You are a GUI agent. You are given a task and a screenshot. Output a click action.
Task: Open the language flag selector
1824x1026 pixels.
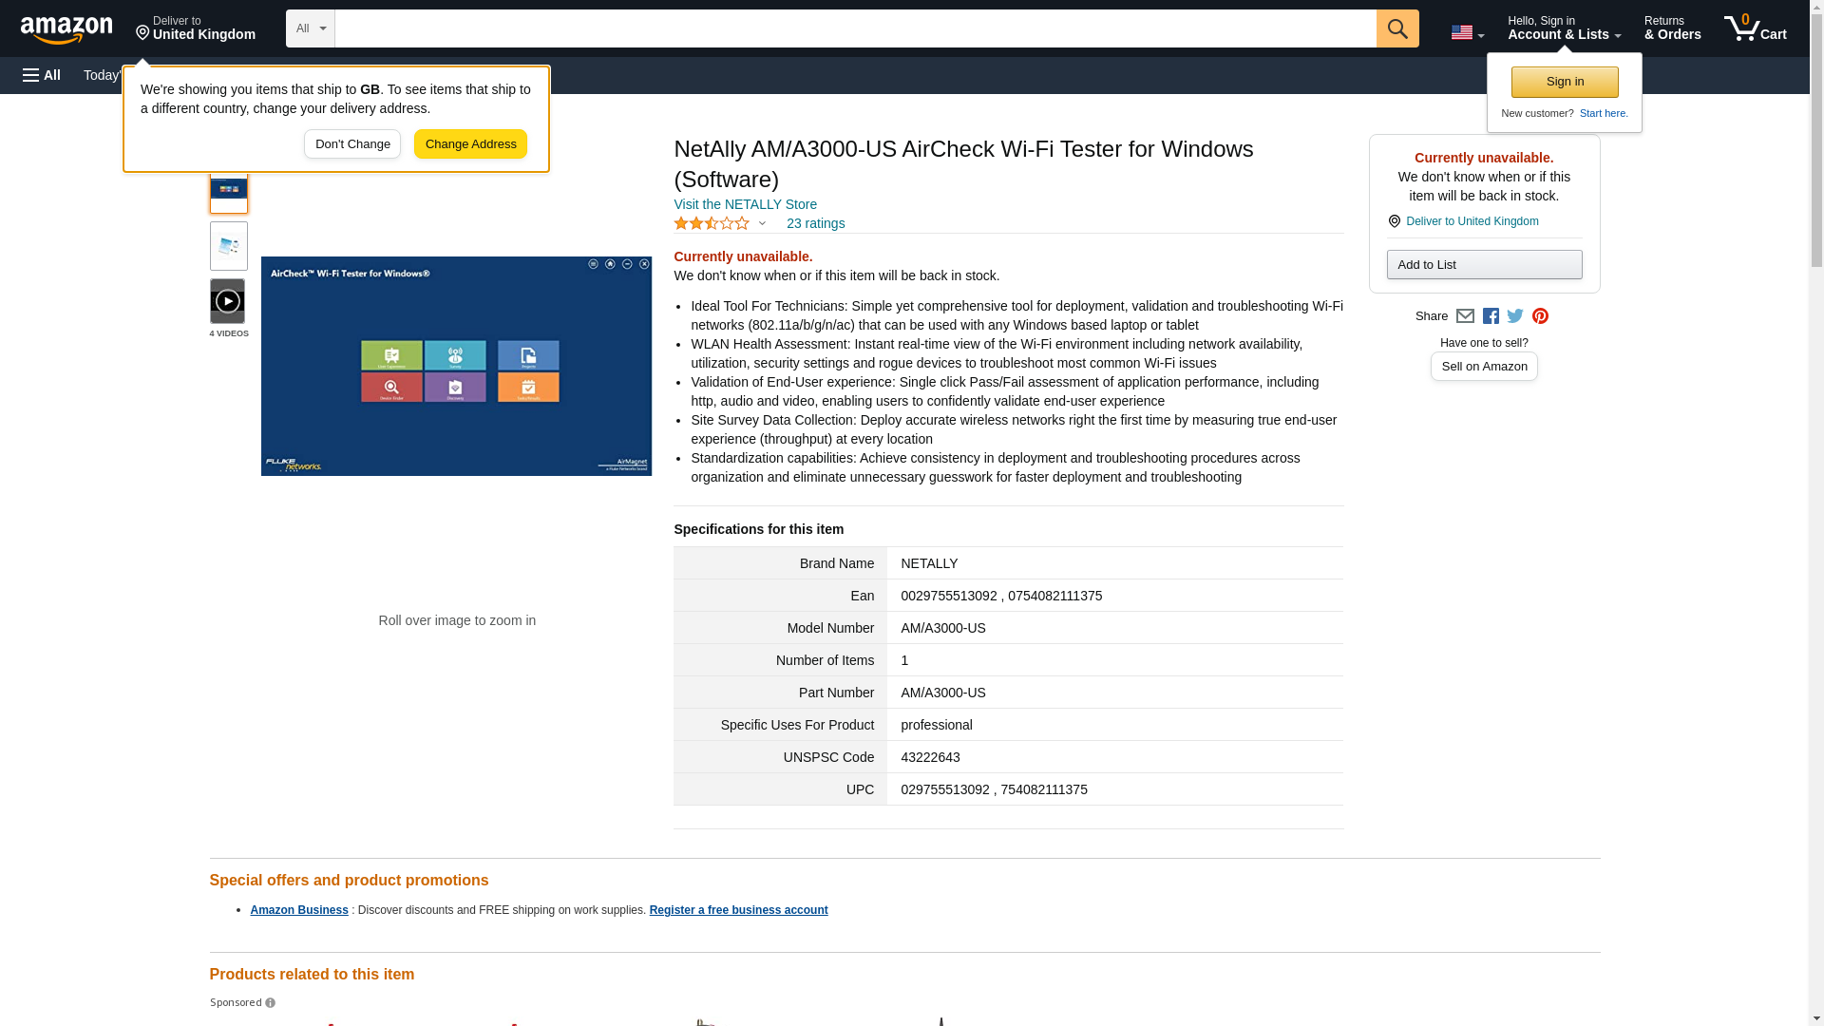(x=1467, y=32)
